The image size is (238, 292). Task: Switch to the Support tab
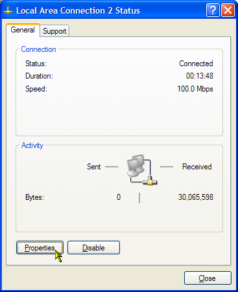(54, 30)
